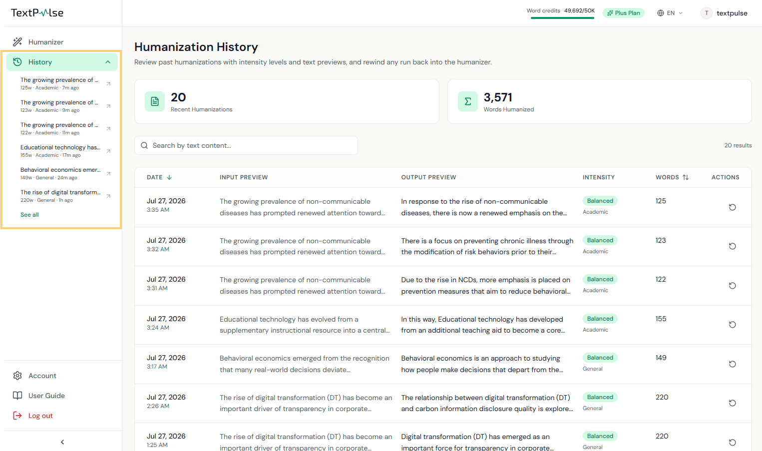Click output preview 'The relationship between digital transformation (DT)'
Viewport: 762px width, 451px height.
487,403
